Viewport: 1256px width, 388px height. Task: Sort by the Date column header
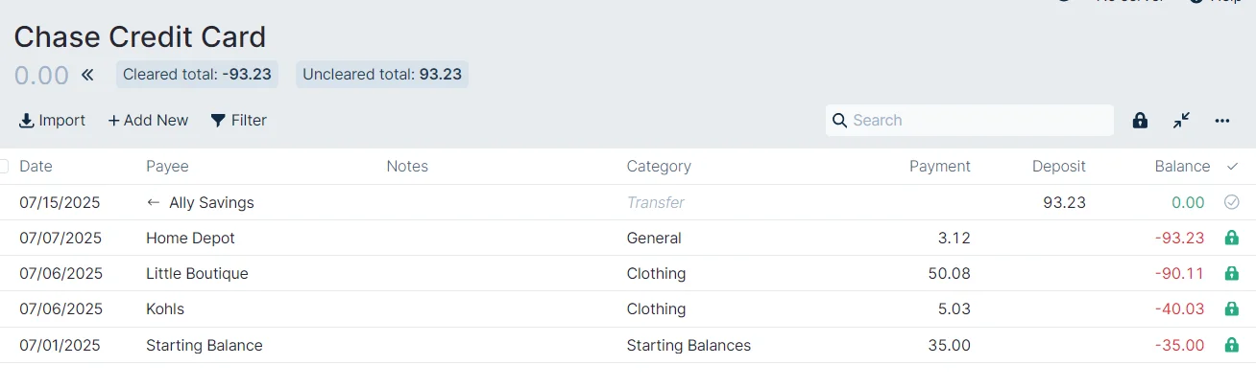tap(36, 166)
